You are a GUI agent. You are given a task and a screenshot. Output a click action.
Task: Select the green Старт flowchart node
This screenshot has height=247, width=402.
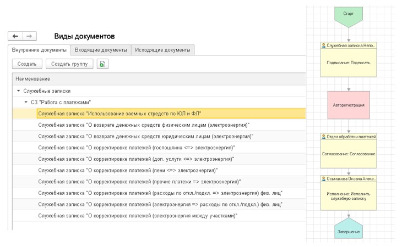pyautogui.click(x=349, y=17)
